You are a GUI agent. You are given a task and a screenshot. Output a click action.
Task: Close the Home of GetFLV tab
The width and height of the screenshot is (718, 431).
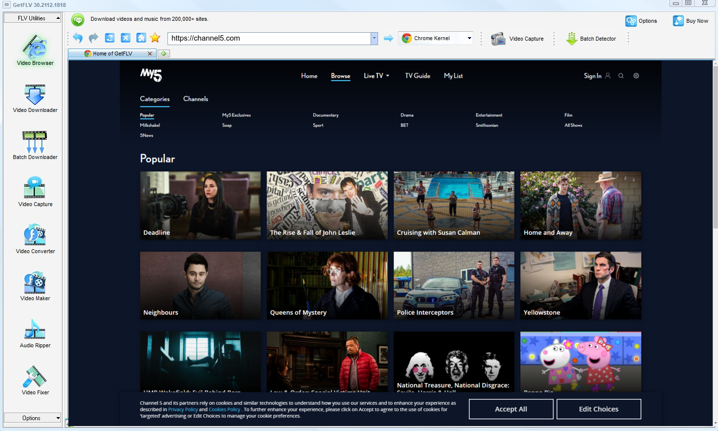tap(150, 54)
